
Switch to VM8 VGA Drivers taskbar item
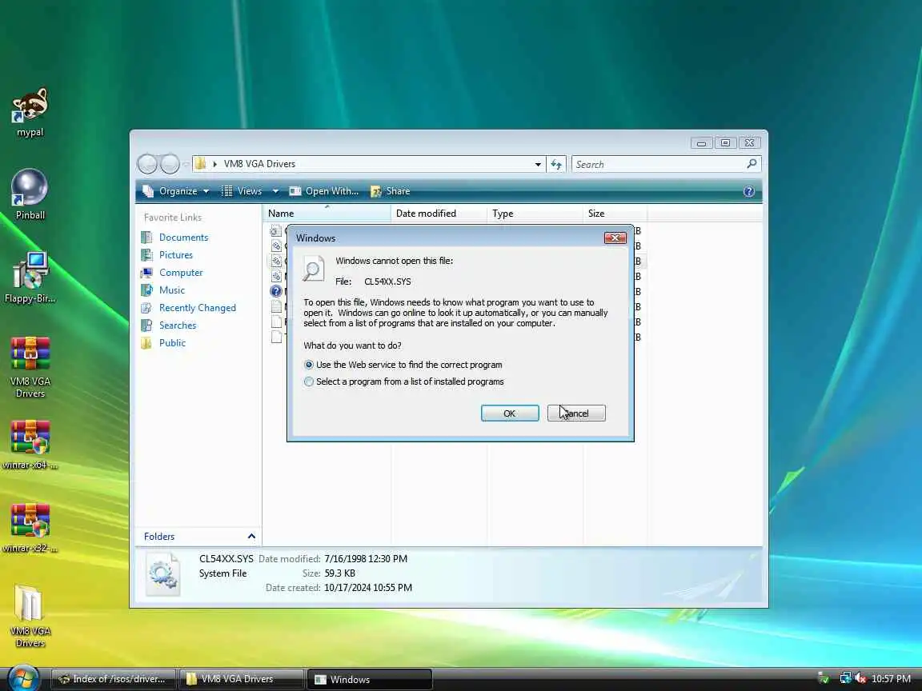coord(241,679)
